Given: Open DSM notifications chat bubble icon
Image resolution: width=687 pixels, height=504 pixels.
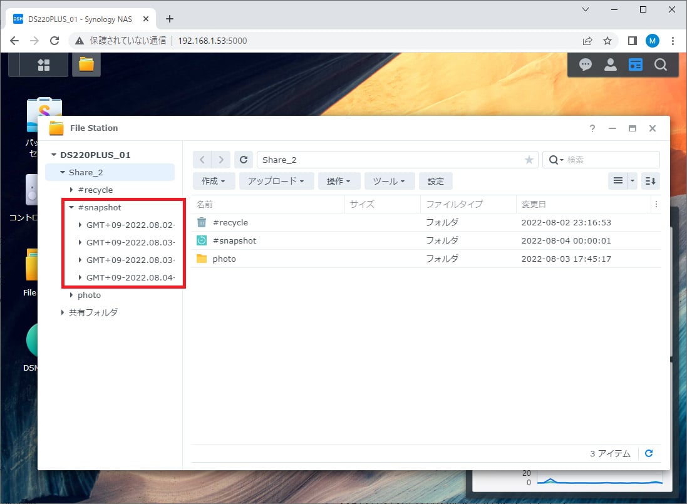Looking at the screenshot, I should [x=586, y=65].
